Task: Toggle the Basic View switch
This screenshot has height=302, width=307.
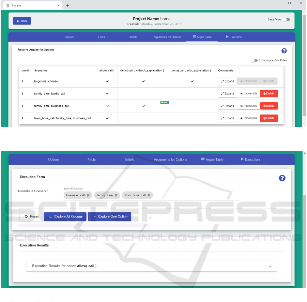Action: point(286,19)
